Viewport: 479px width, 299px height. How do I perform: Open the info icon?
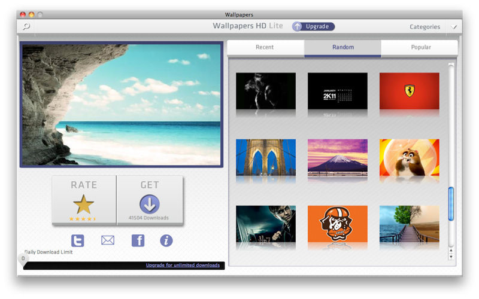click(166, 240)
